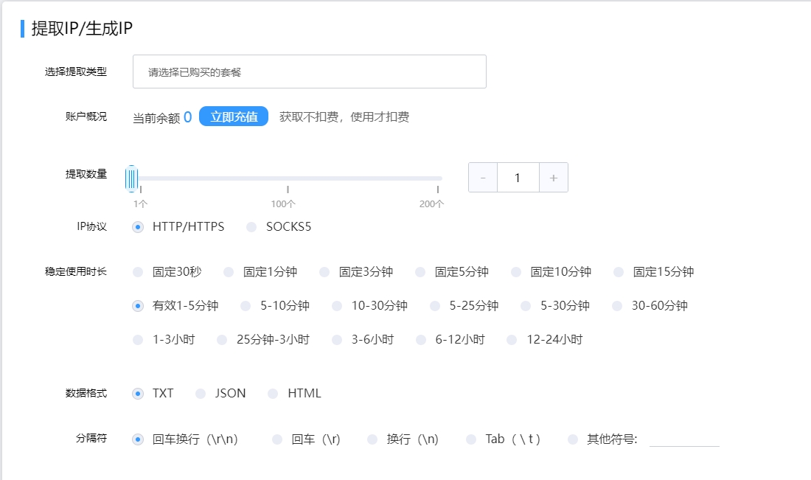Click the 立即充值 recharge button
The image size is (811, 480).
[x=234, y=116]
